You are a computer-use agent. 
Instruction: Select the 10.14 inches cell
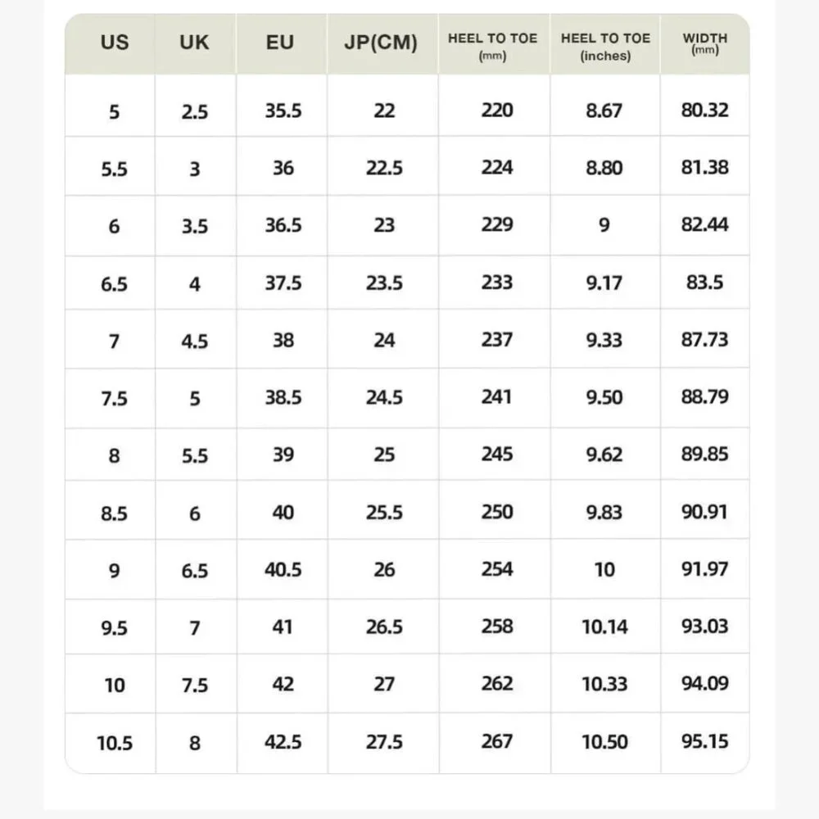605,627
